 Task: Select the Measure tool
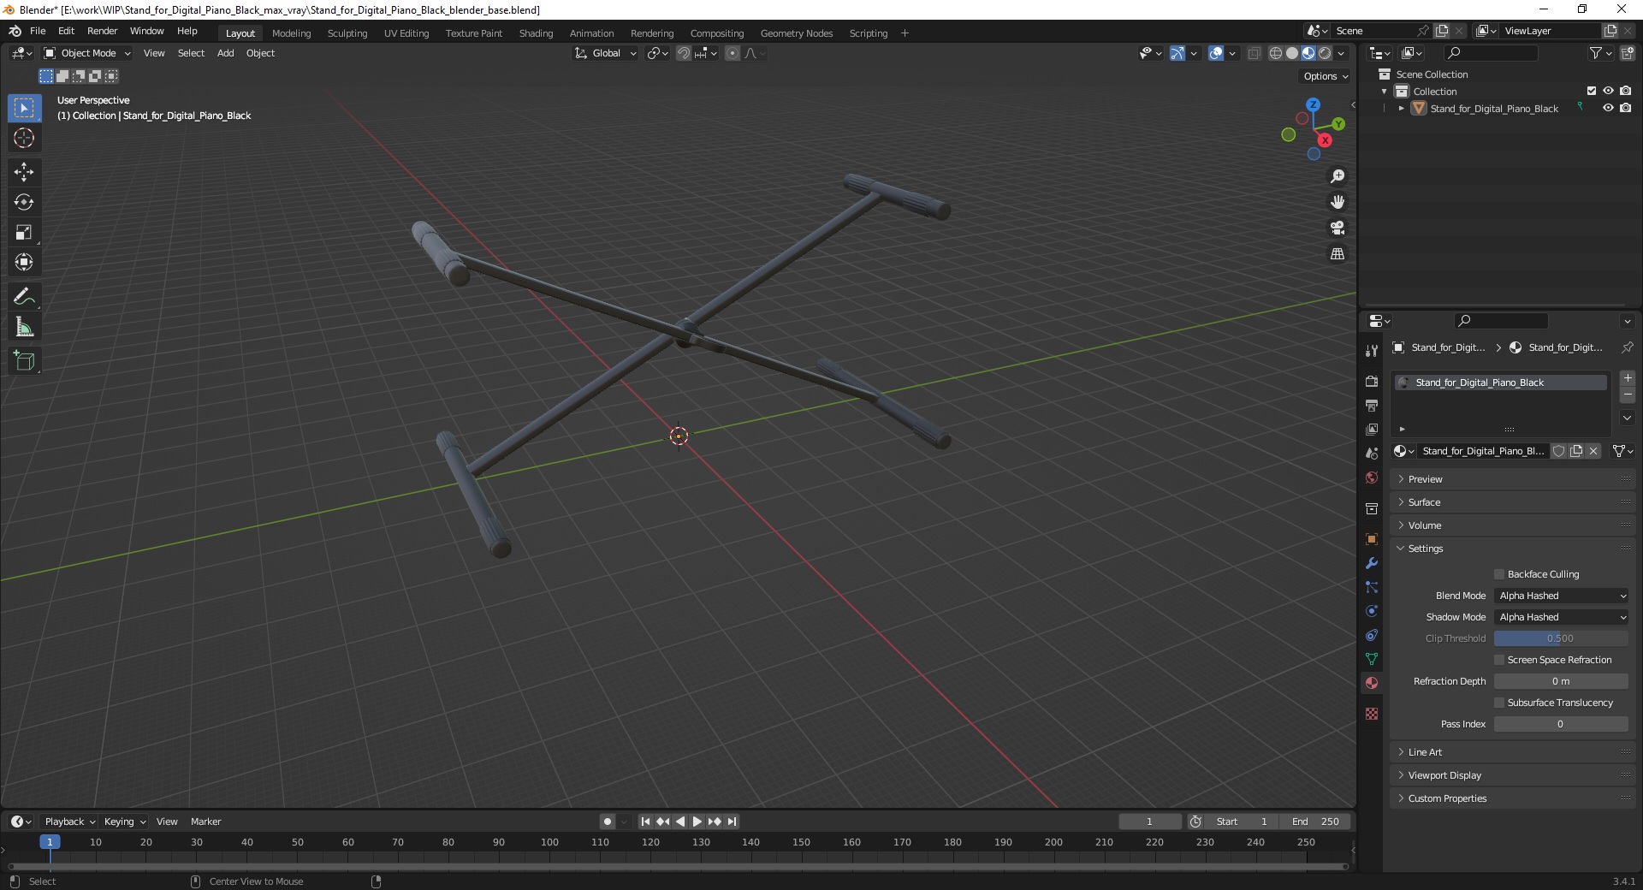tap(24, 327)
